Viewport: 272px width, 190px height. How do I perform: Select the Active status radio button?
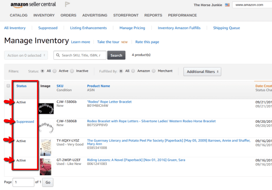tap(54, 71)
